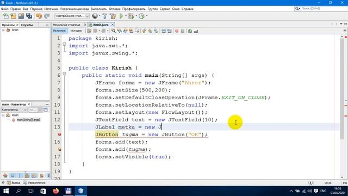Find next occurrence in the editor toolbar
This screenshot has height=196, width=348.
(125, 31)
